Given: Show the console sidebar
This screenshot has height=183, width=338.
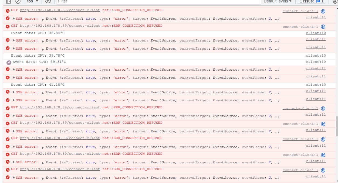Looking at the screenshot, I should tap(8, 2).
